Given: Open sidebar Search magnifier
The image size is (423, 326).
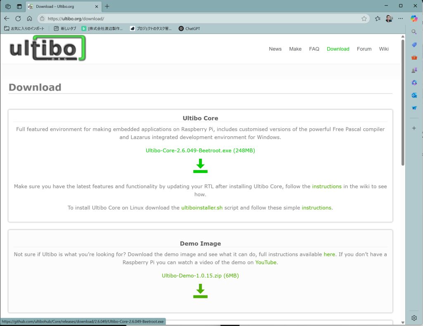Looking at the screenshot, I should pyautogui.click(x=414, y=32).
